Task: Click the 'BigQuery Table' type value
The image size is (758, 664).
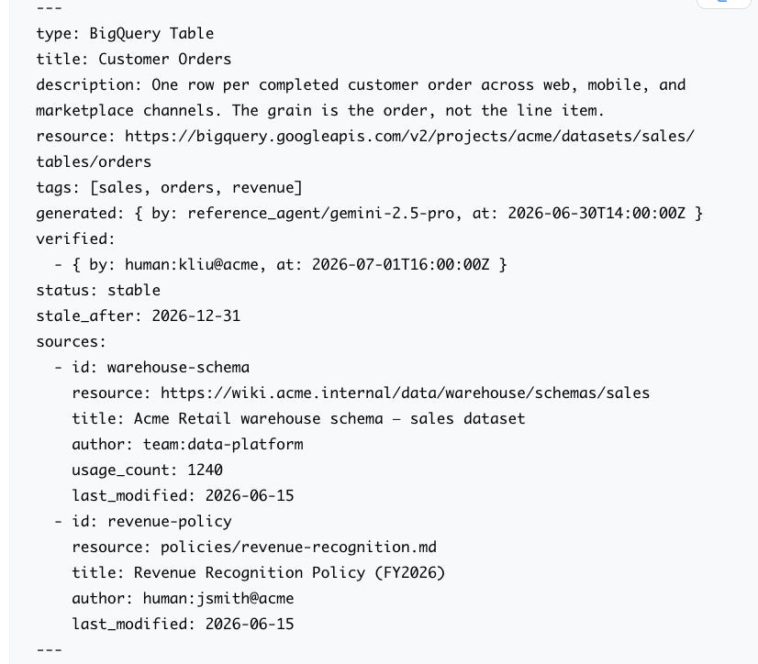Action: (151, 33)
